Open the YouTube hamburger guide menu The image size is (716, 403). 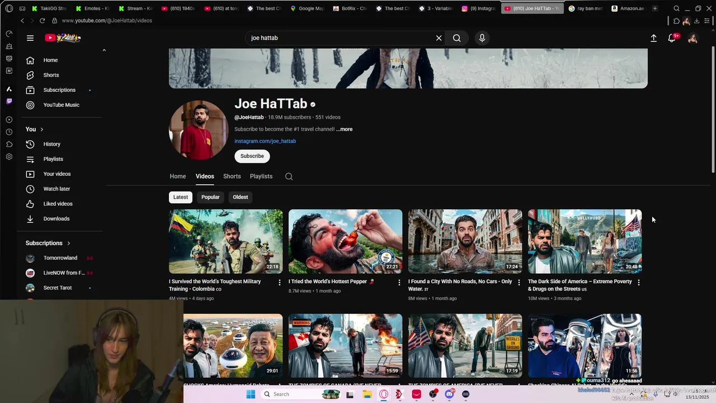pyautogui.click(x=30, y=38)
